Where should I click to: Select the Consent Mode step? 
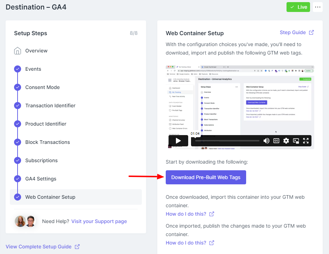42,87
